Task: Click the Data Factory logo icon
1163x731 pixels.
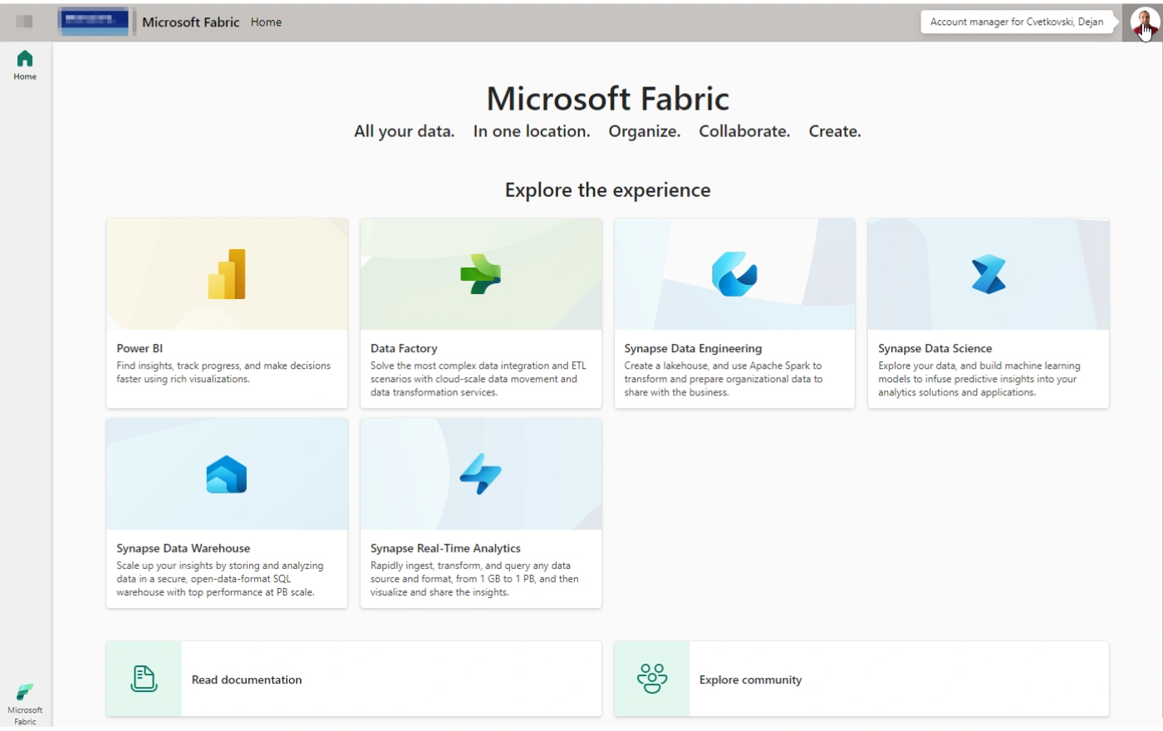Action: pos(480,274)
